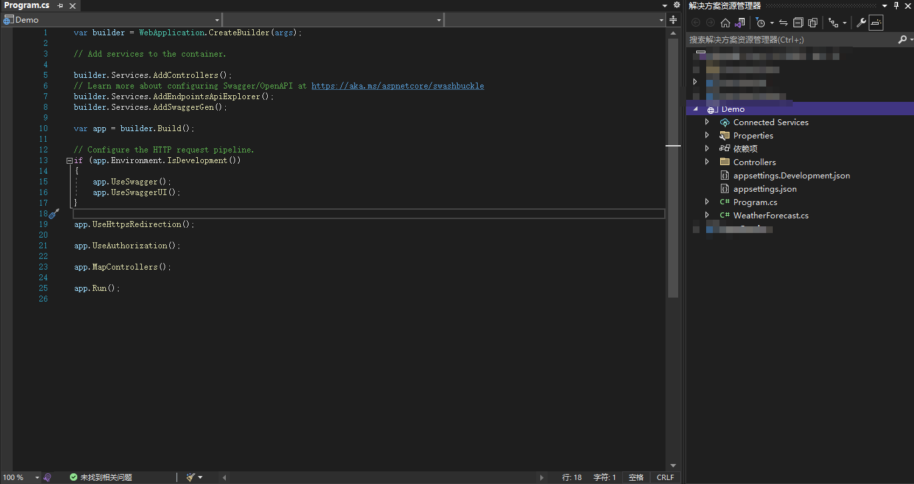Click the forward navigation arrow in Solution Explorer

tap(710, 23)
